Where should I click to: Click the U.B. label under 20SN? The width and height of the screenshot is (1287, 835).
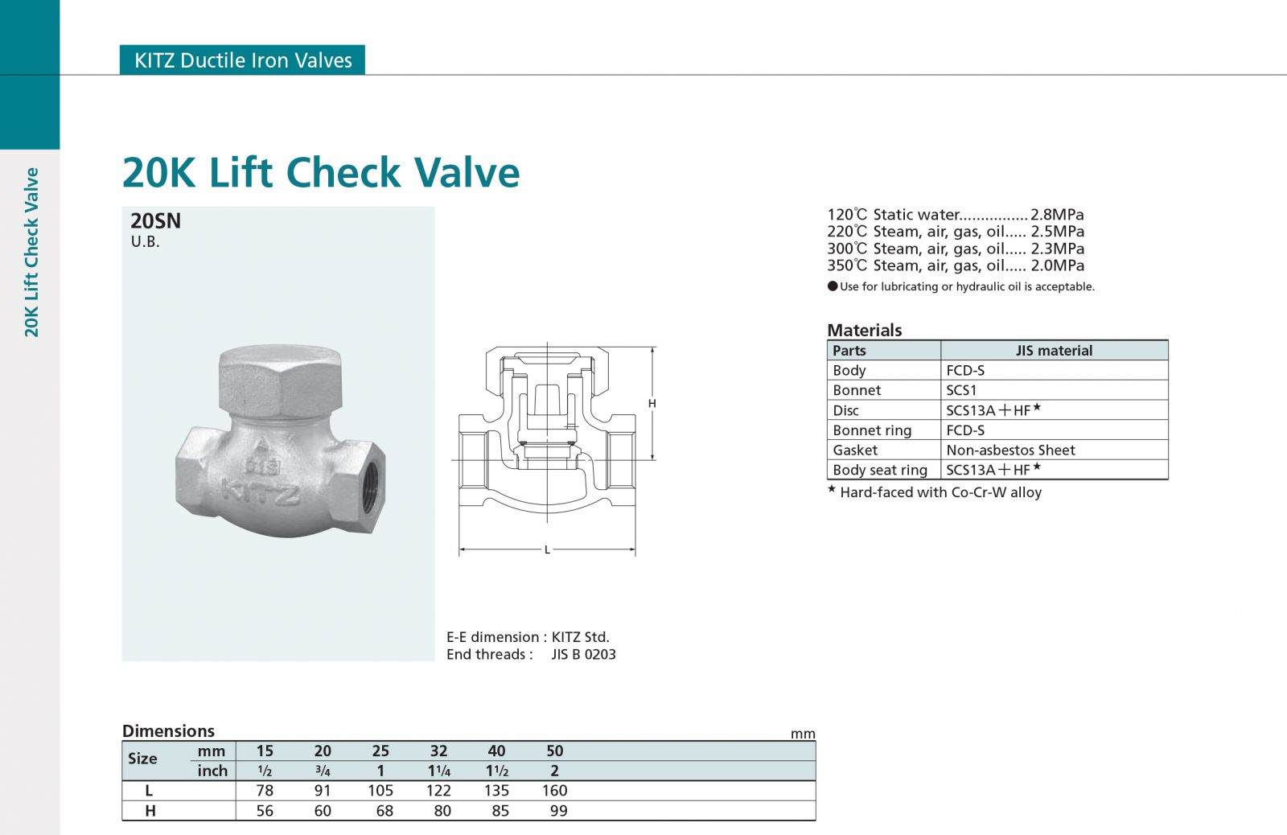click(146, 242)
